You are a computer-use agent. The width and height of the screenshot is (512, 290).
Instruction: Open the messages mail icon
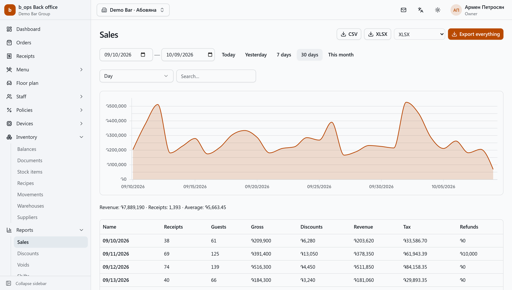tap(404, 10)
